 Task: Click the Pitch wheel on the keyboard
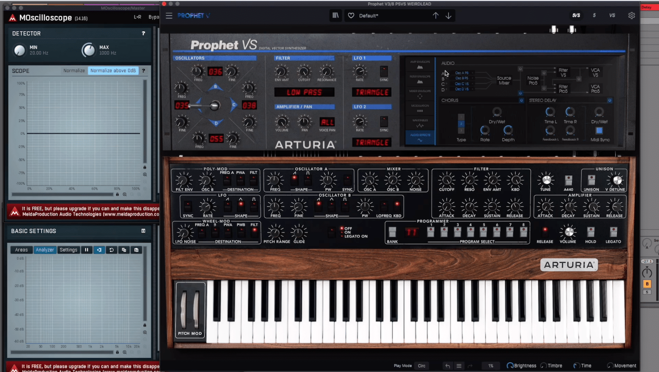(x=185, y=309)
